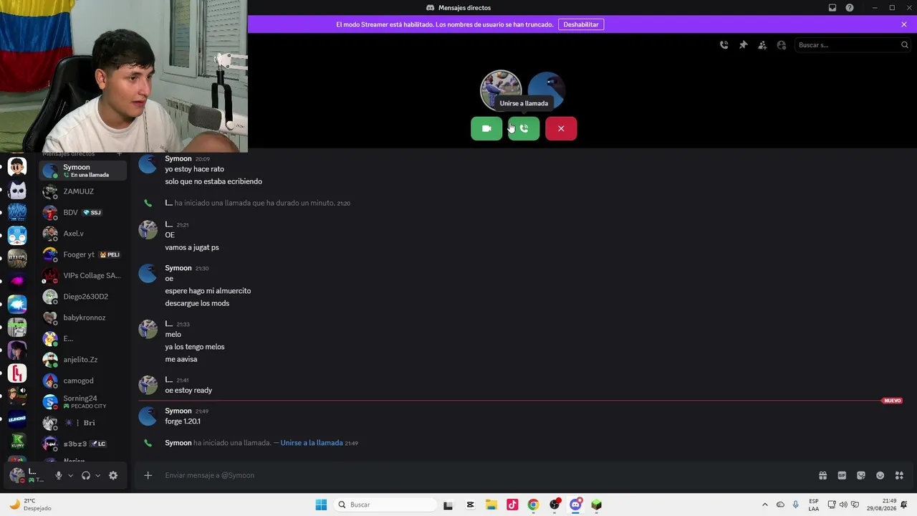
Task: Click the 'oe estoy ready' message
Action: 188,391
